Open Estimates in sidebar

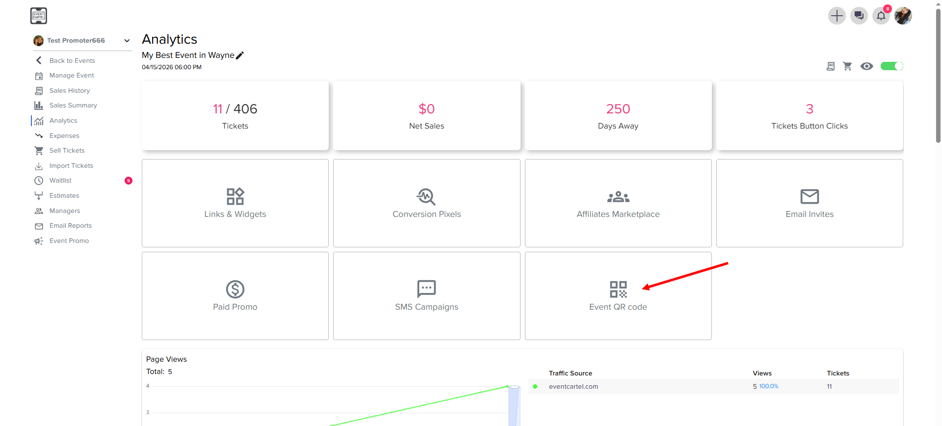64,196
